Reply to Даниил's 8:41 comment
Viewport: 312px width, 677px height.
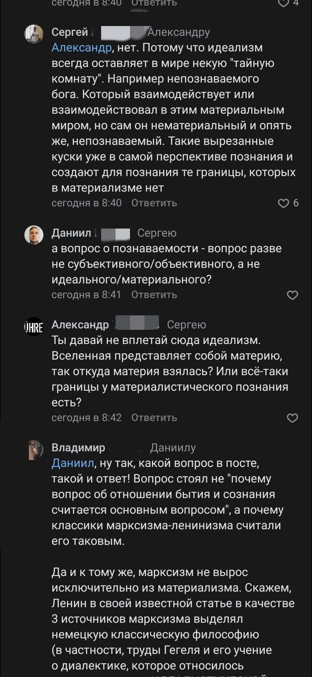tap(154, 295)
